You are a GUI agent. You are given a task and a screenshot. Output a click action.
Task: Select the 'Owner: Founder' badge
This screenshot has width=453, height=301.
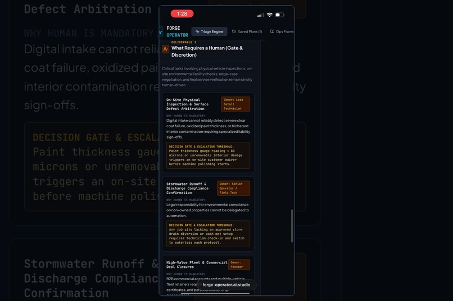point(239,265)
